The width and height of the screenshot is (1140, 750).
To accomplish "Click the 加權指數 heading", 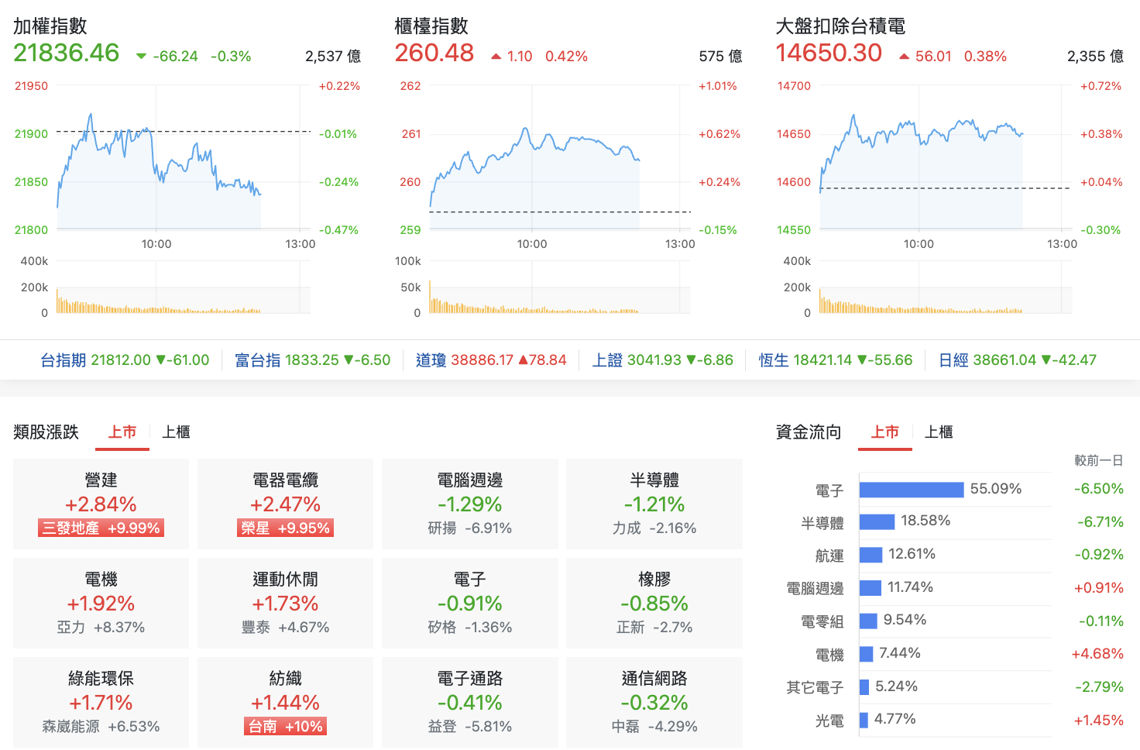I will [x=50, y=26].
